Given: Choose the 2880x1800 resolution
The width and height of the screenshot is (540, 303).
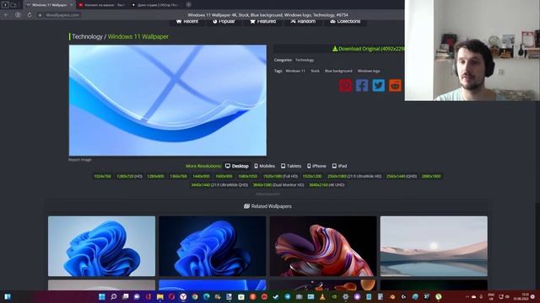Looking at the screenshot, I should pyautogui.click(x=431, y=176).
